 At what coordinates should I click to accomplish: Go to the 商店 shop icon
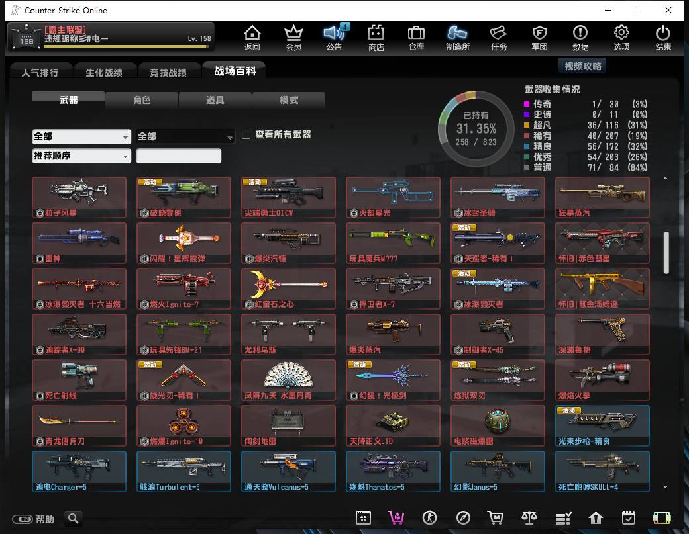coord(376,37)
